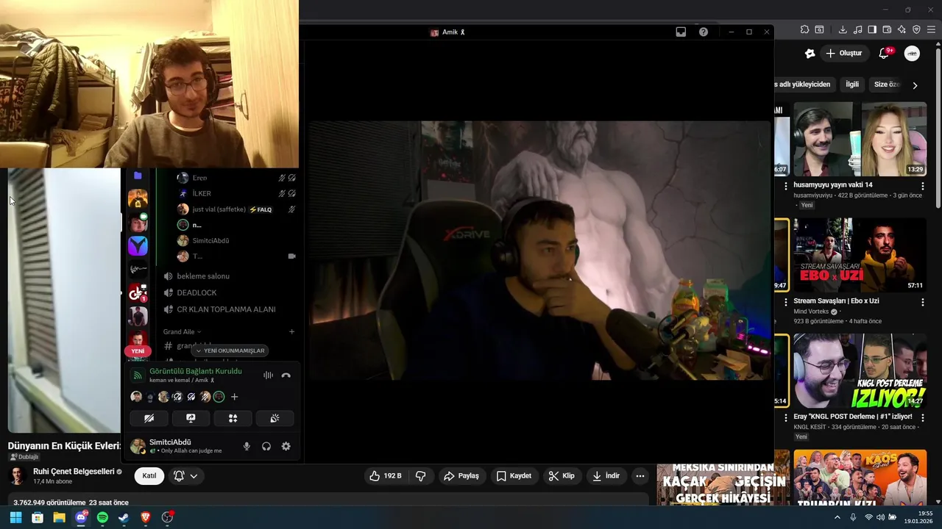The height and width of the screenshot is (529, 942).
Task: Open browser downloads icon
Action: [843, 30]
